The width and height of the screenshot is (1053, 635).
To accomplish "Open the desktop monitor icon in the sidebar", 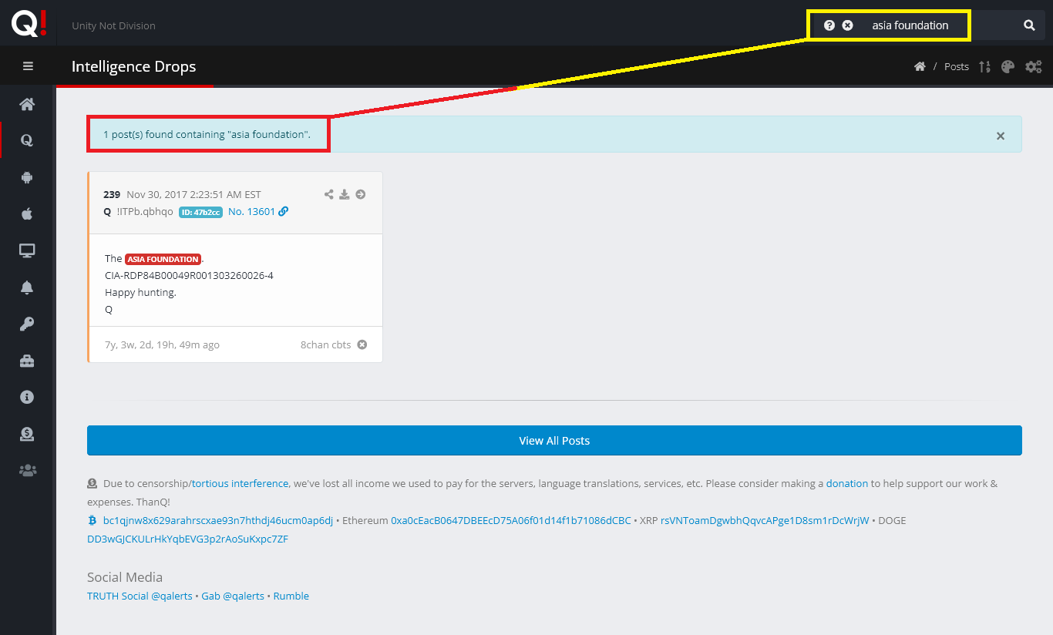I will click(x=27, y=250).
